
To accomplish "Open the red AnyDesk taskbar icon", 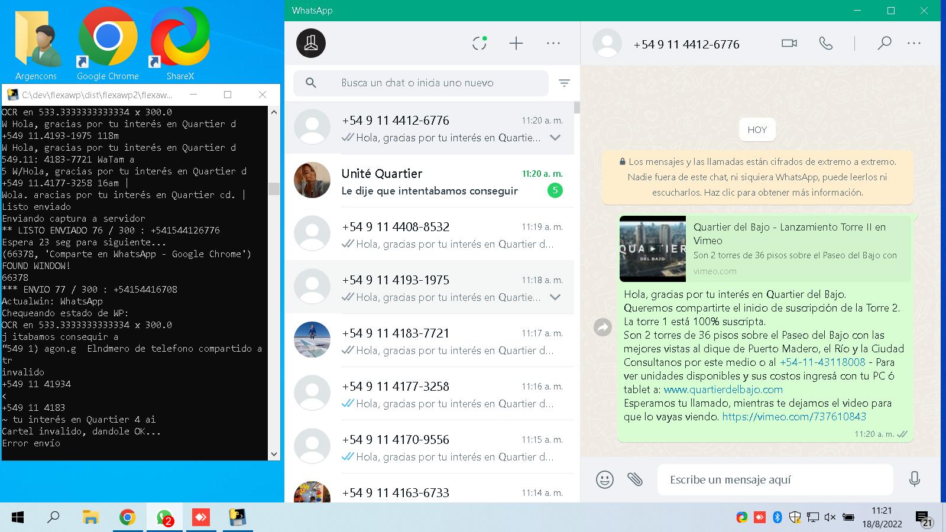I will (201, 518).
